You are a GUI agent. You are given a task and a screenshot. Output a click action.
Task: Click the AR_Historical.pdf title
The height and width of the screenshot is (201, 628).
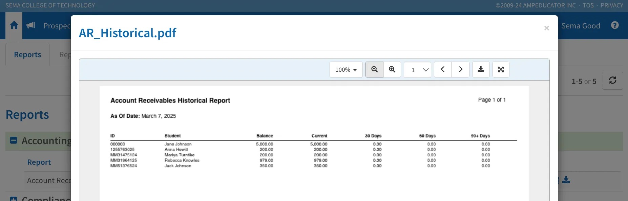click(127, 33)
